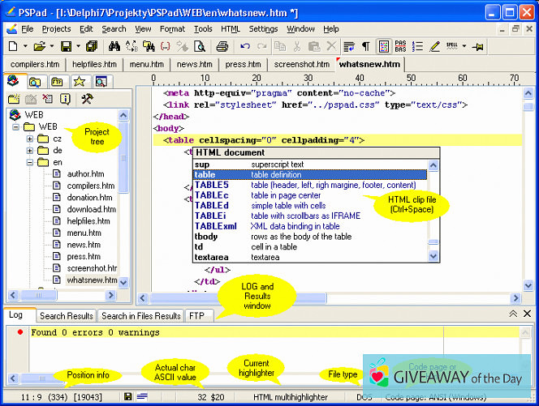Click the Print Preview icon
The width and height of the screenshot is (539, 406).
tap(200, 46)
